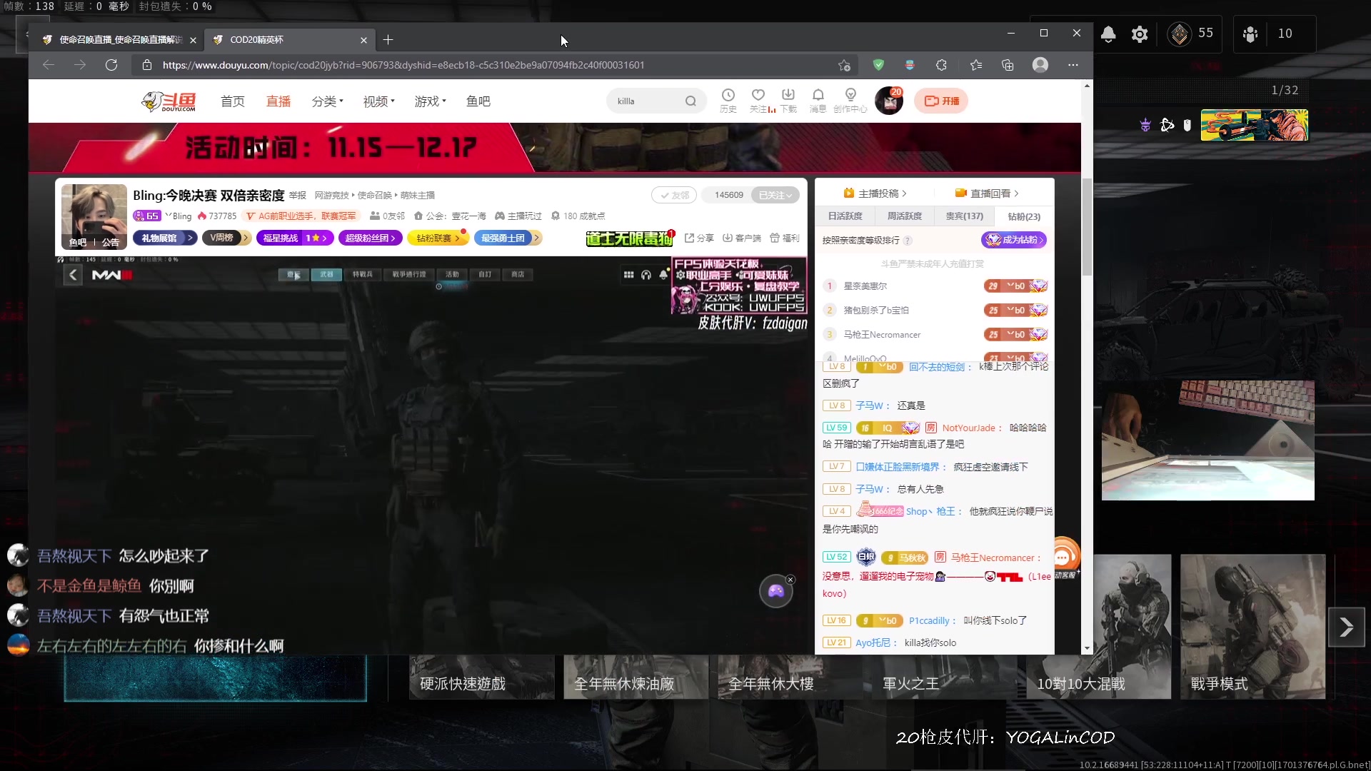Click the next arrow on game mode carousel
This screenshot has height=771, width=1371.
[x=1346, y=627]
